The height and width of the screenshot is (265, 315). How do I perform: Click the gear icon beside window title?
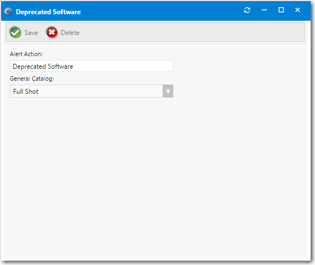click(x=8, y=11)
